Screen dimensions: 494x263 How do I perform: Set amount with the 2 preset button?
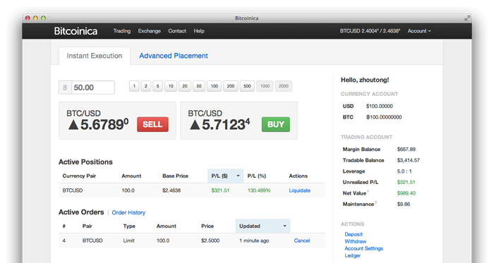click(x=146, y=86)
